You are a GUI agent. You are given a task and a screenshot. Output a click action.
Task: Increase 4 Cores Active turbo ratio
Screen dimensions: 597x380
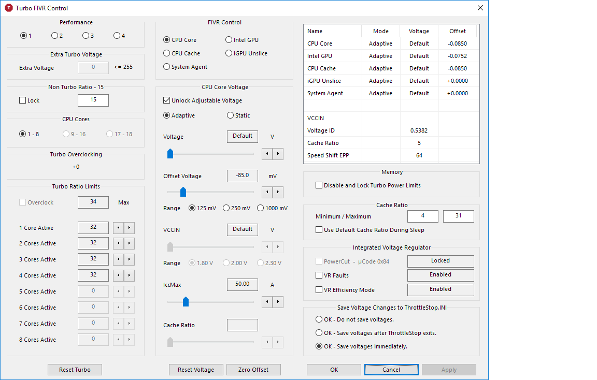point(130,275)
